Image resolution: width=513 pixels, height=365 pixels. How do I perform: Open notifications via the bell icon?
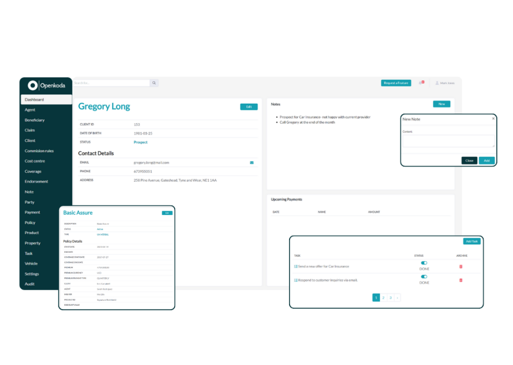420,83
